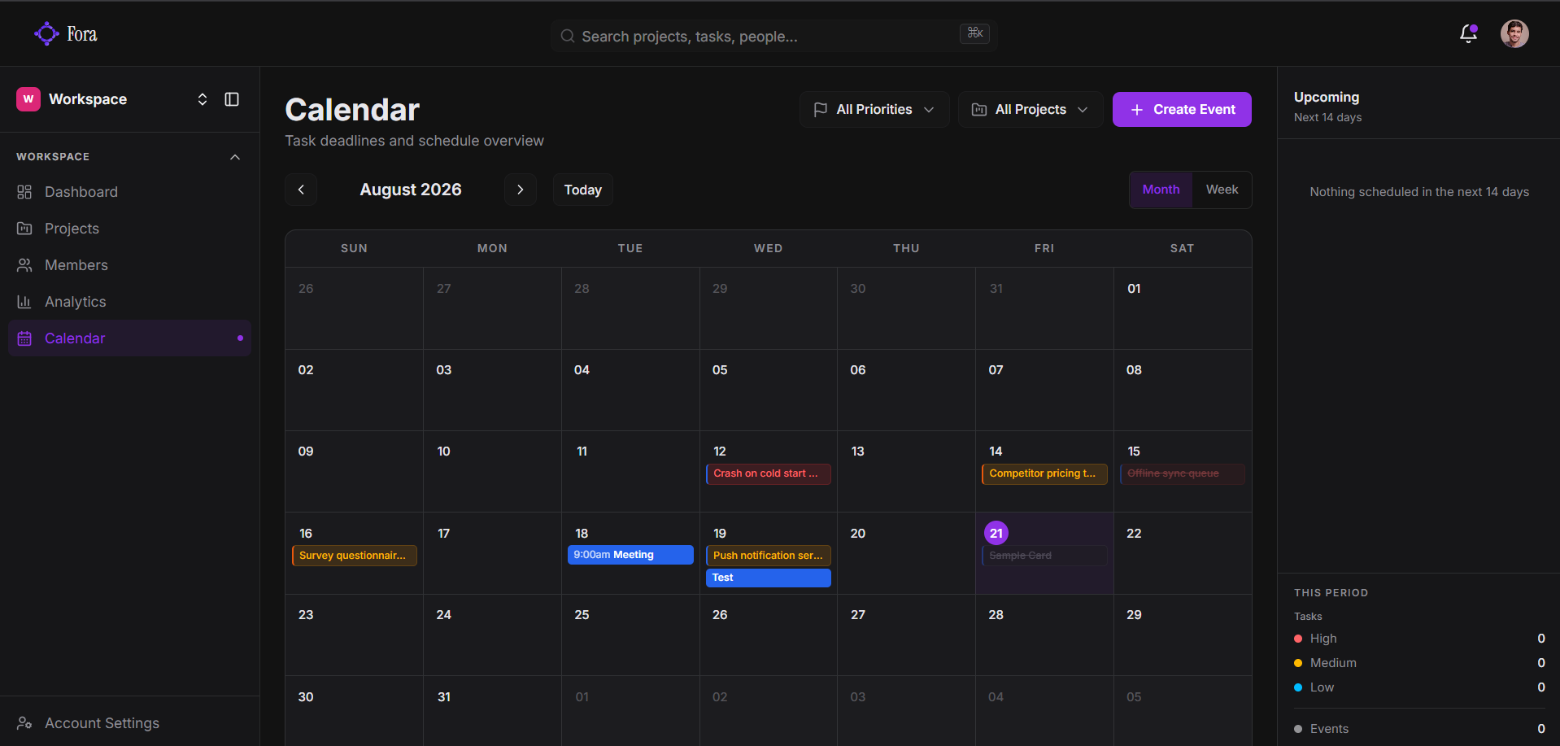
Task: Open Competitor pricing event
Action: [1044, 473]
